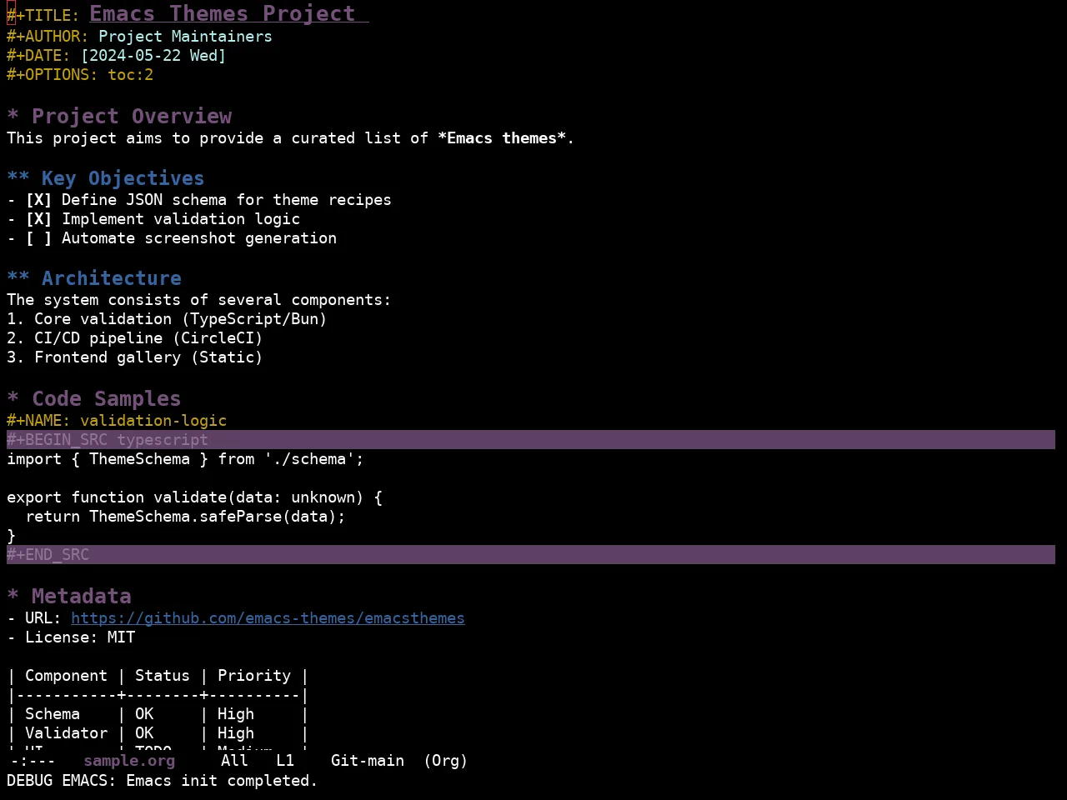Image resolution: width=1067 pixels, height=800 pixels.
Task: Click the Priority table header cell
Action: (x=254, y=676)
